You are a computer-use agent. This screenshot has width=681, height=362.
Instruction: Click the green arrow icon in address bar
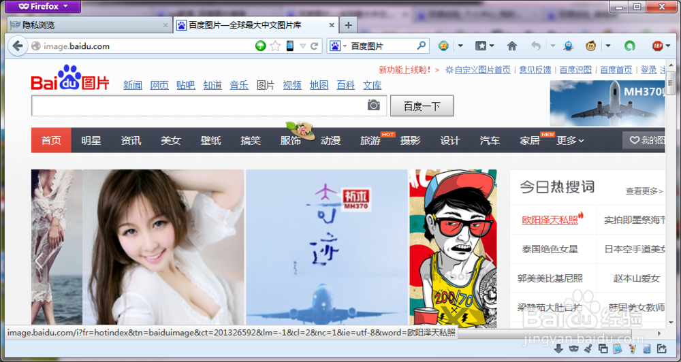pyautogui.click(x=261, y=46)
